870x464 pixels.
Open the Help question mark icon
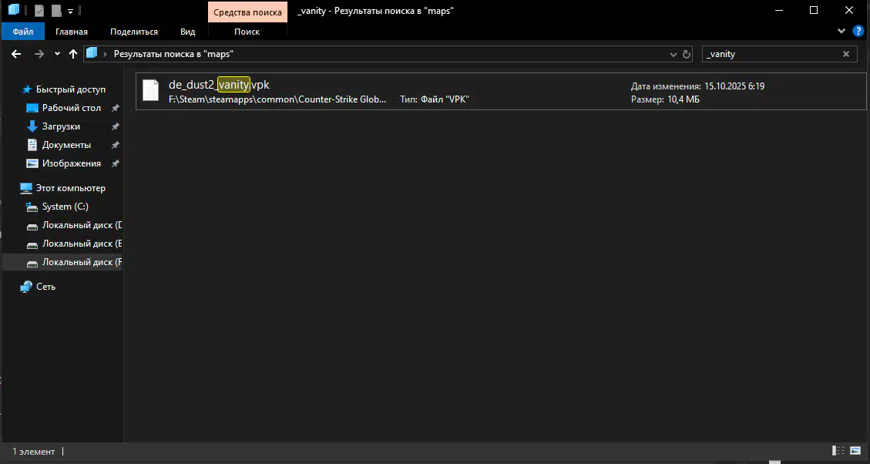tap(858, 32)
